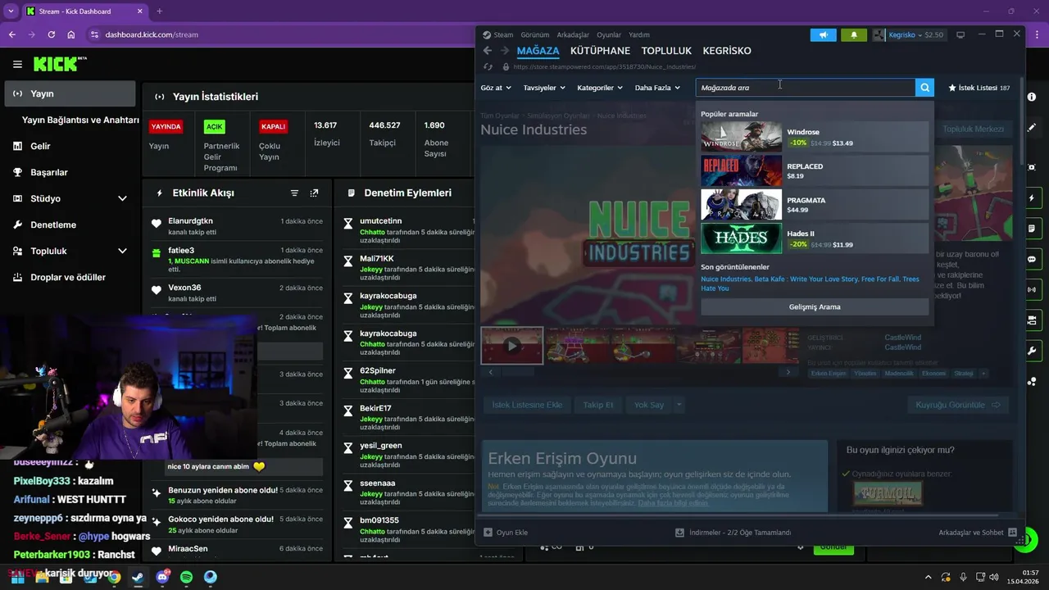Select Hades II search suggestion
Image resolution: width=1049 pixels, height=590 pixels.
coord(815,238)
